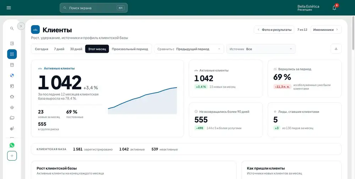Viewport: 355px width, 179px height.
Task: Open the notifications bell
Action: point(334,8)
